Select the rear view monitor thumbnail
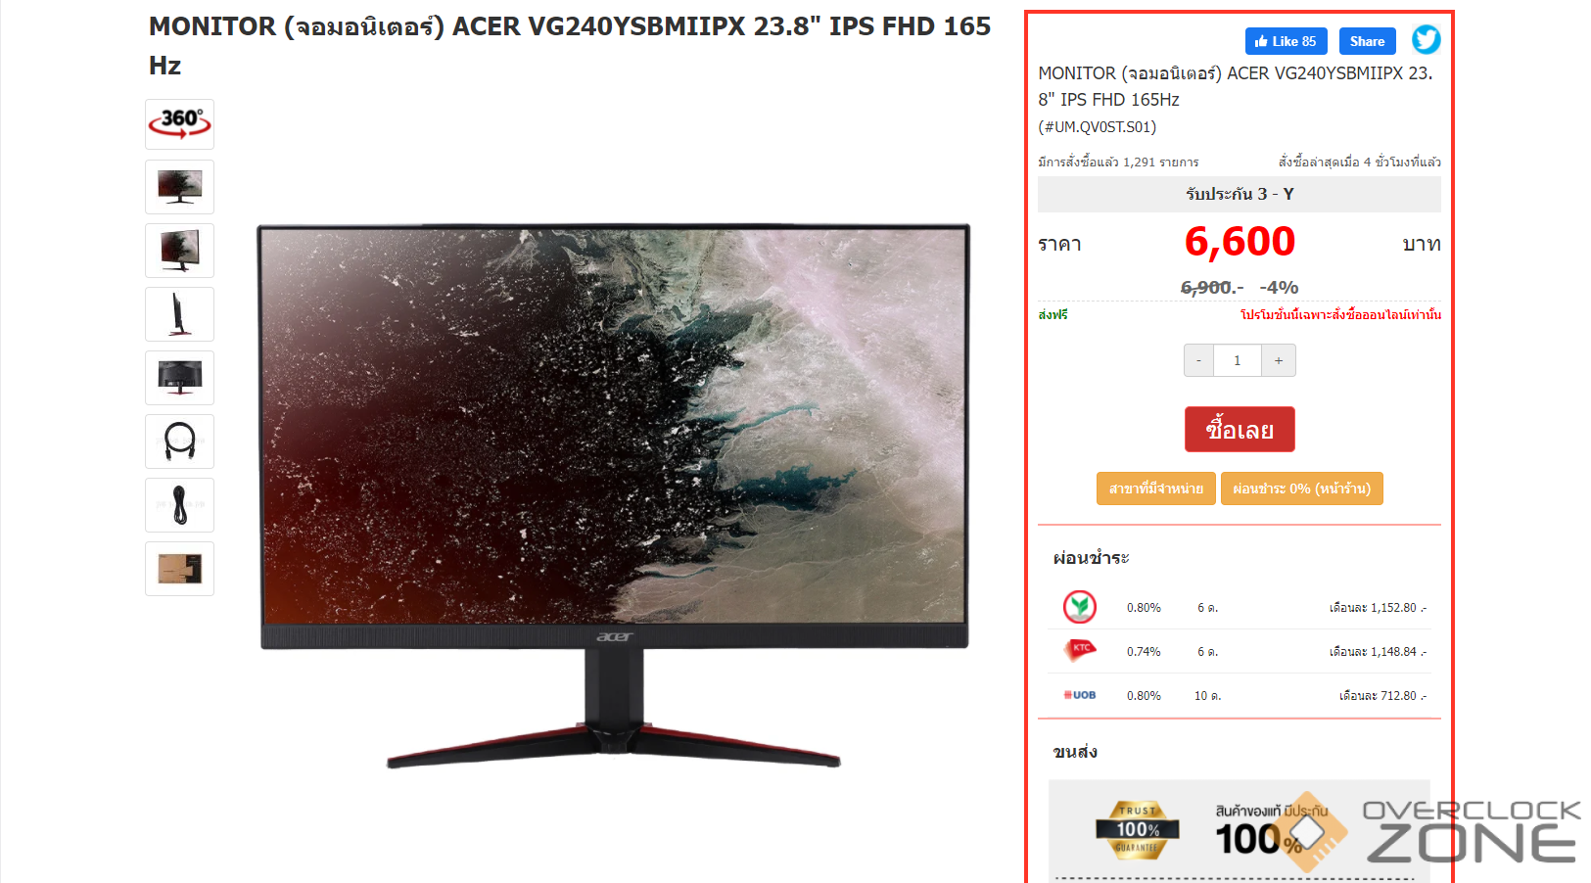This screenshot has height=883, width=1591. click(x=179, y=378)
